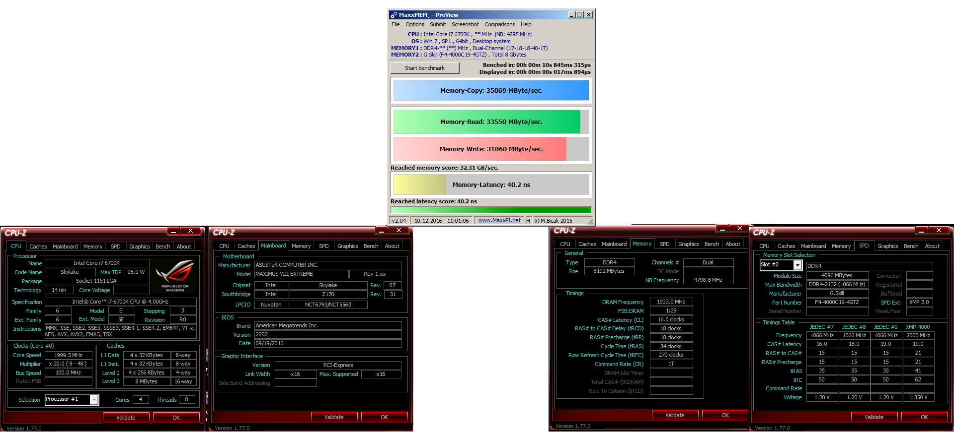Select Bench tab in CPU-Z SPD window
This screenshot has height=432, width=954.
click(x=911, y=246)
